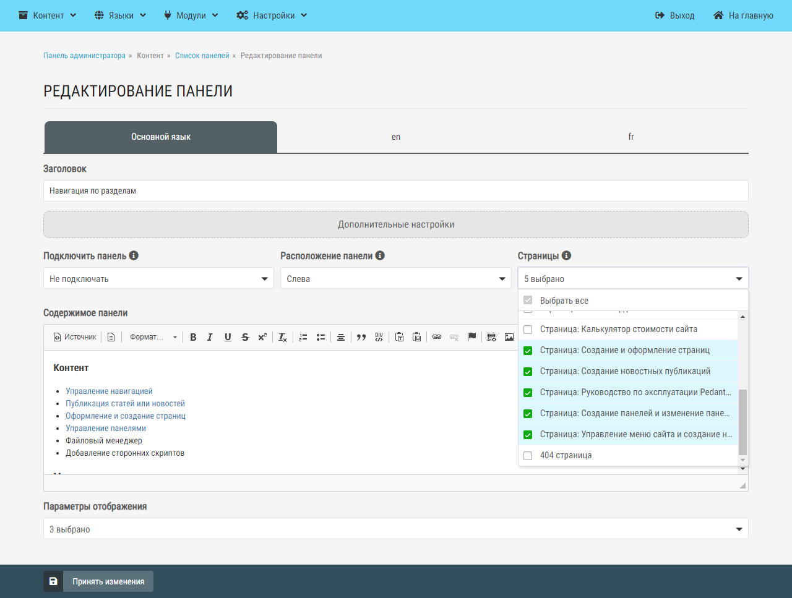Screen dimensions: 792x598
Task: Open Публикация статей или новостей link
Action: (126, 403)
